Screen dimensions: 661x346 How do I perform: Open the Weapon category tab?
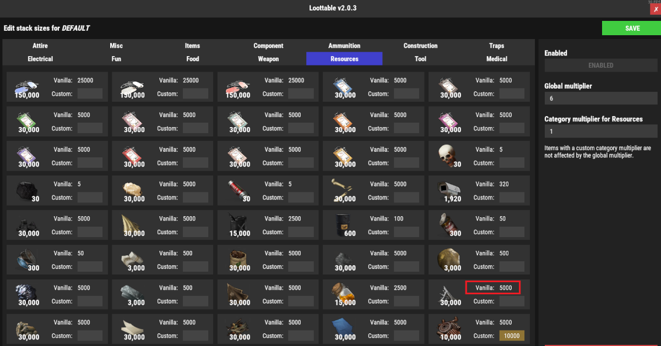[x=268, y=59]
